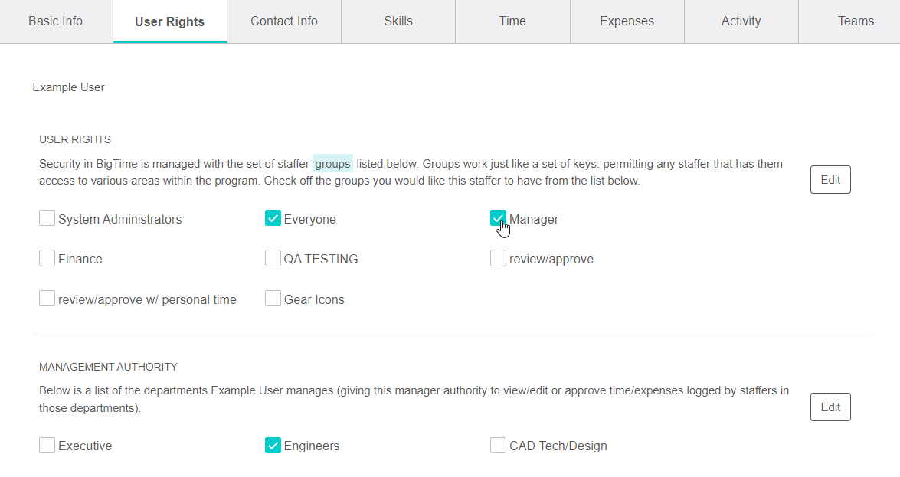
Task: Open the Time tab
Action: tap(512, 21)
